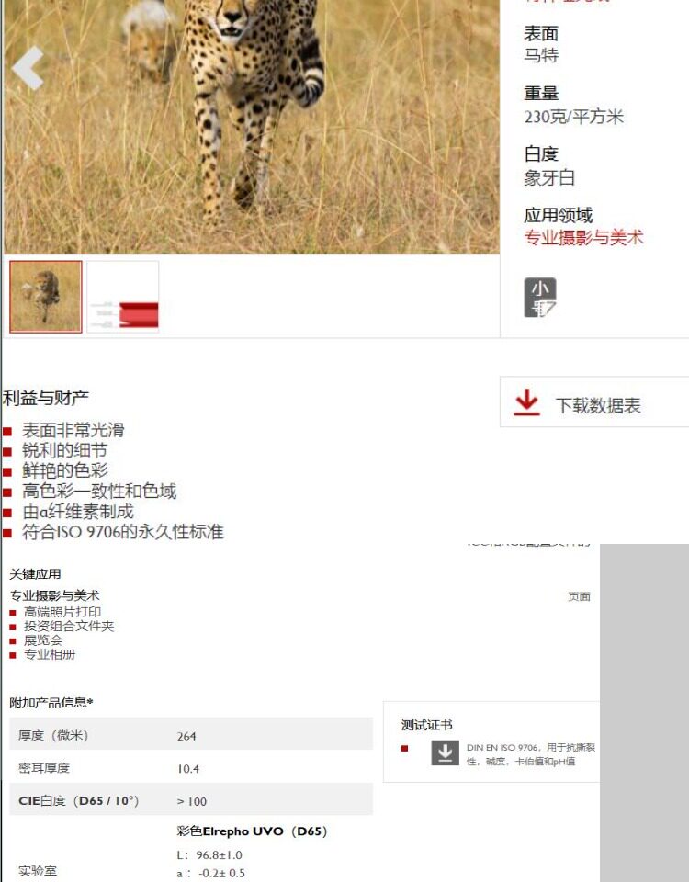The height and width of the screenshot is (882, 689).
Task: Click gray download icon under 测试证书
Action: (x=445, y=752)
